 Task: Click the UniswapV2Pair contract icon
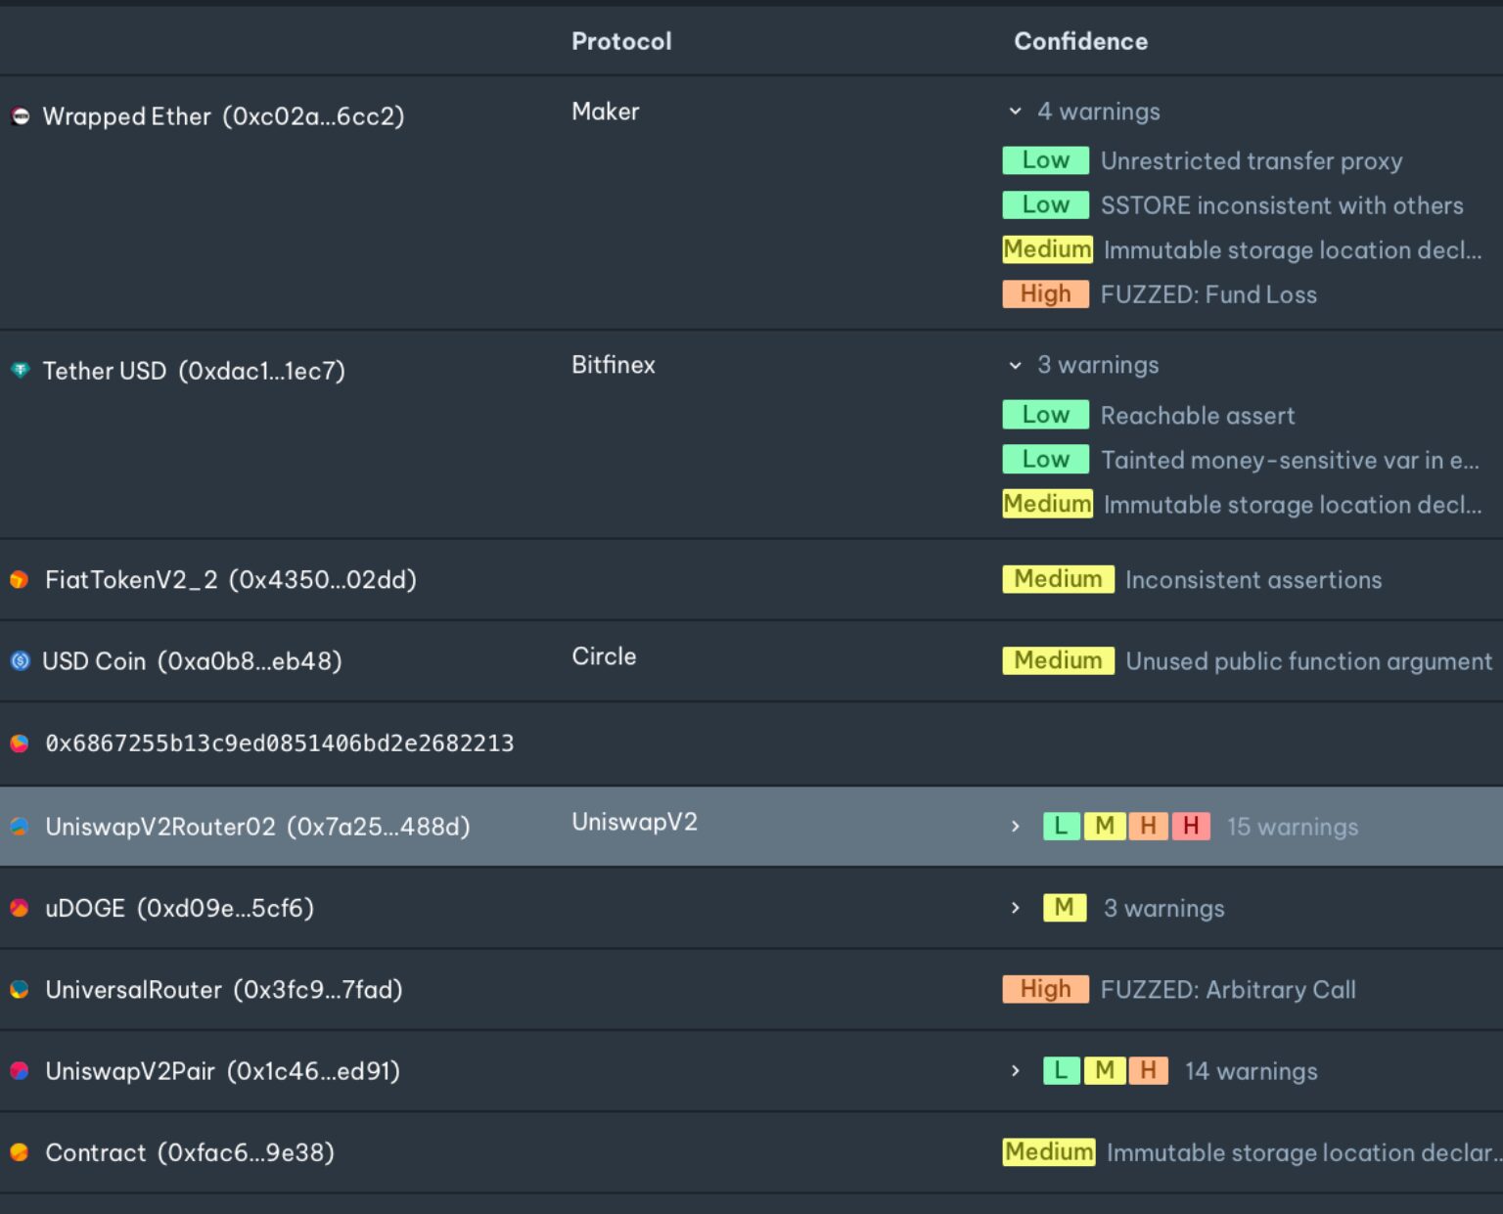coord(20,1071)
